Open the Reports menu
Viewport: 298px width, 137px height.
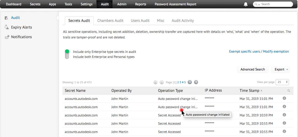point(140,4)
